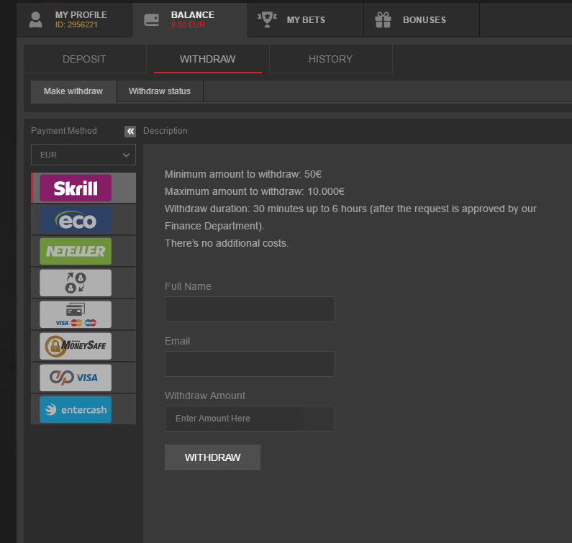Click the 'Maximum amount to withdraw: 10.000€' line

(255, 191)
